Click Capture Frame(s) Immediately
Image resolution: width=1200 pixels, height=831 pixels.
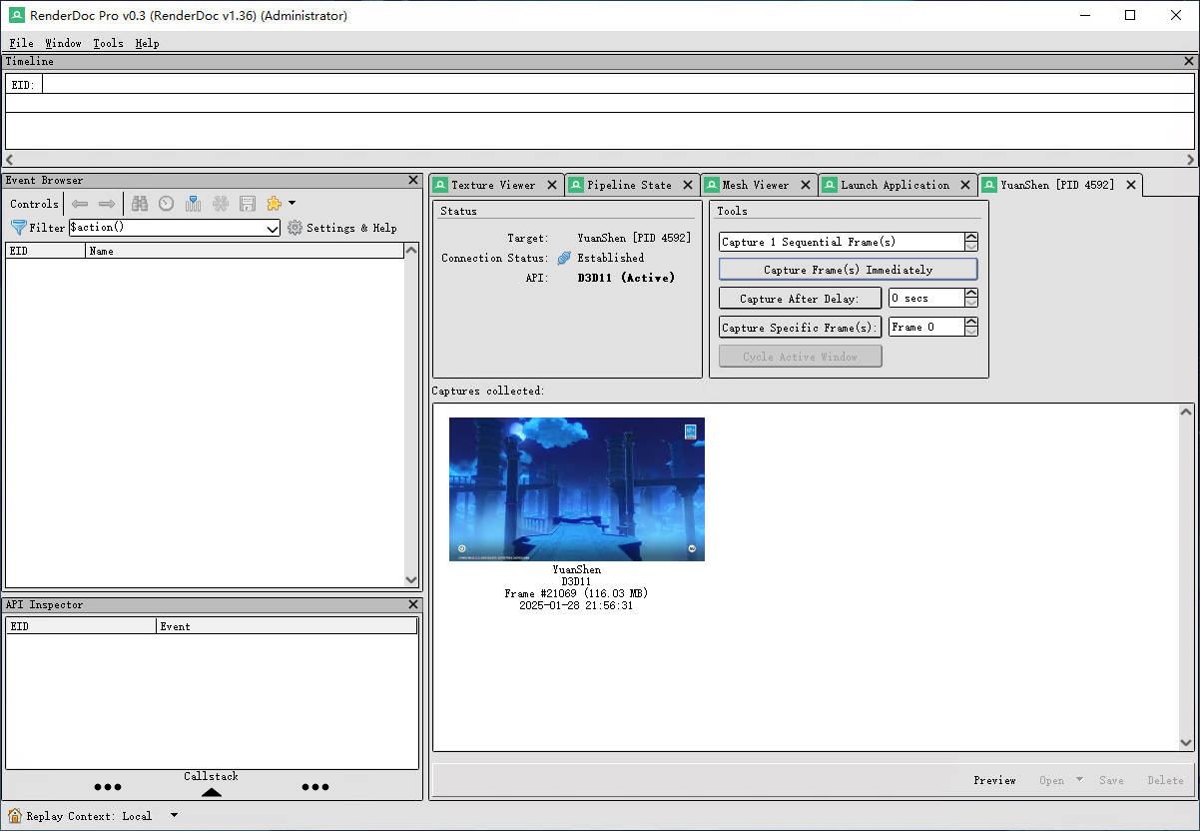[x=848, y=269]
